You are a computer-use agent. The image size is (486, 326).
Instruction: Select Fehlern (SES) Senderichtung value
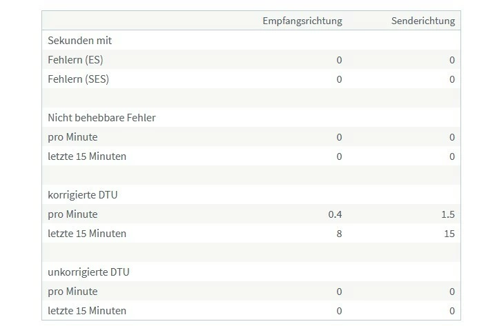click(452, 79)
